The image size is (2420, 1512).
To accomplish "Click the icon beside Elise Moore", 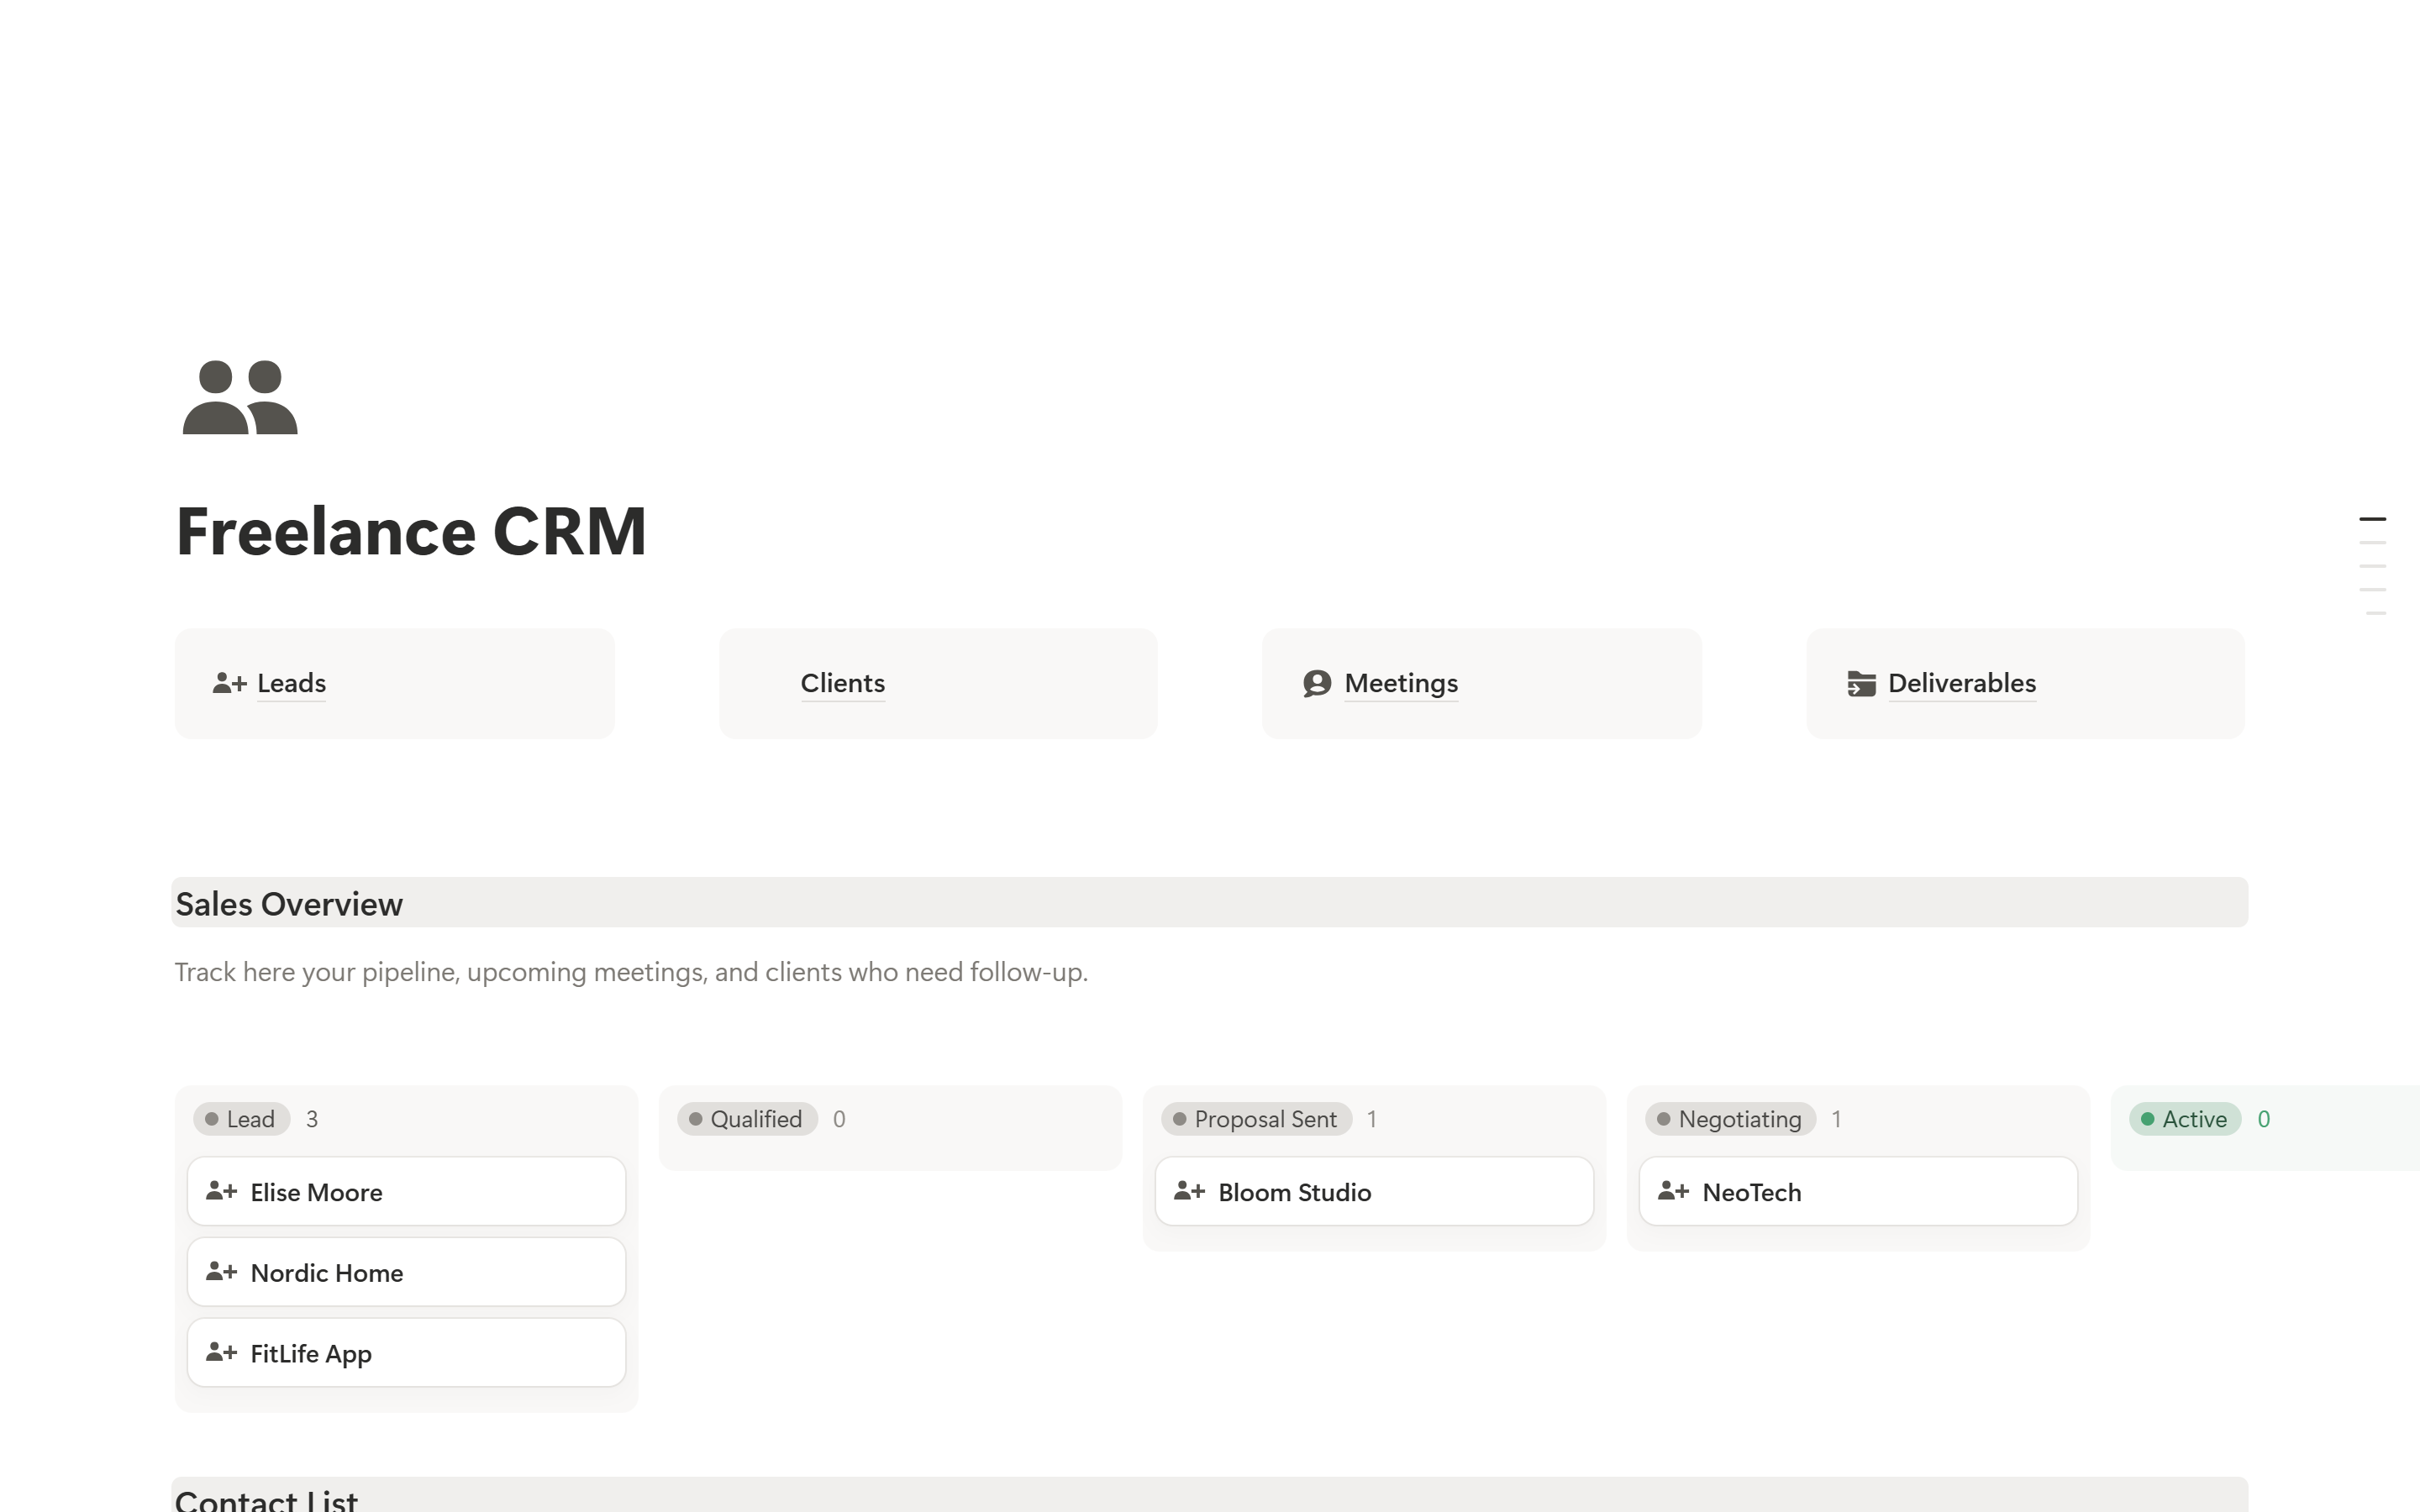I will pos(221,1191).
